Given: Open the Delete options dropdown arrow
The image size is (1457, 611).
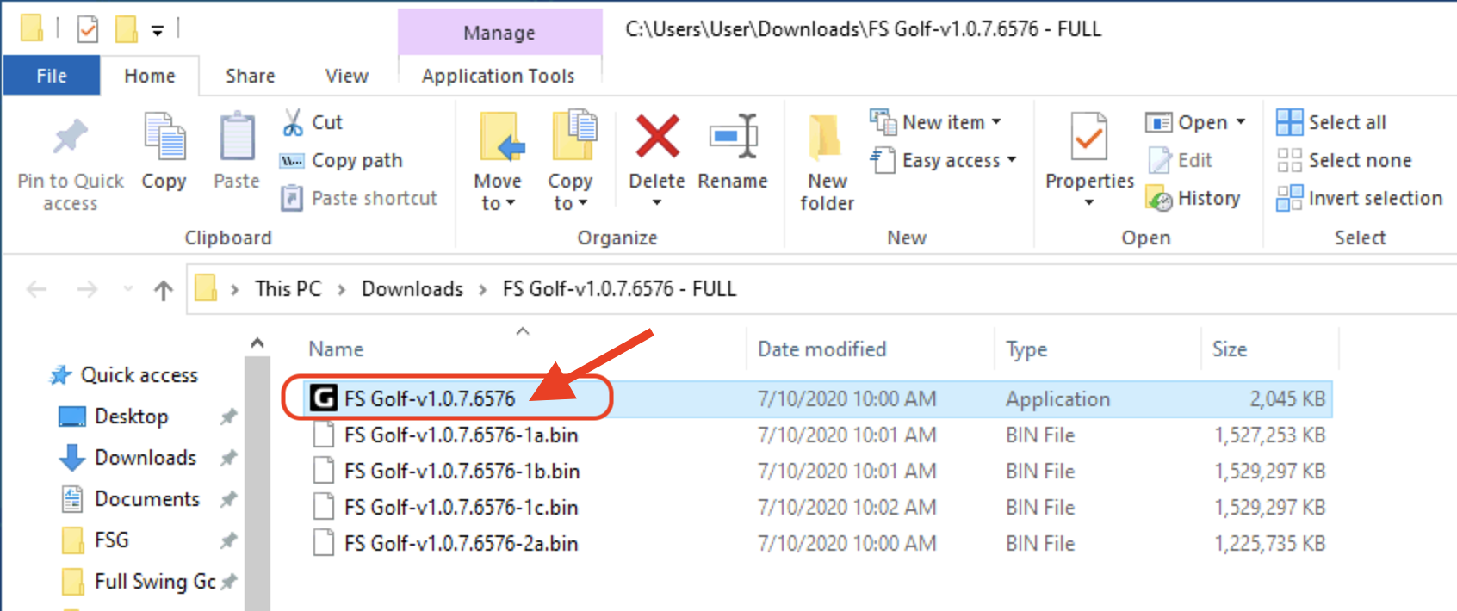Looking at the screenshot, I should [x=657, y=203].
